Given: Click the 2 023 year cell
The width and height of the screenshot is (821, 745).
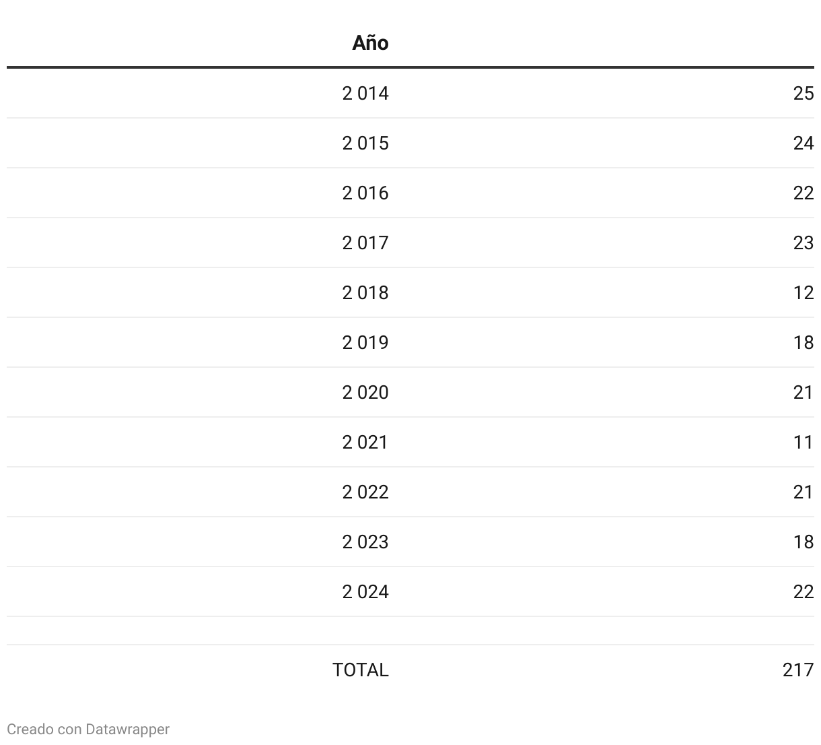Looking at the screenshot, I should tap(365, 542).
